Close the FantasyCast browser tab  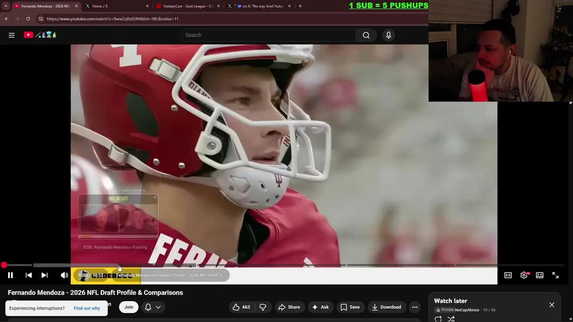coord(218,6)
